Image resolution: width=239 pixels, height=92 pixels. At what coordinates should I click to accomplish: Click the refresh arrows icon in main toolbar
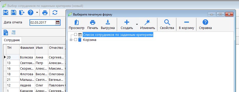click(55, 12)
